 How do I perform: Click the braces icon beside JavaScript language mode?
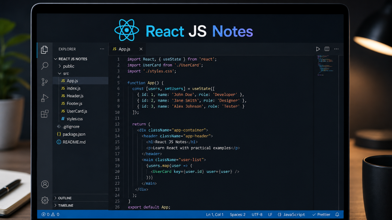tap(280, 215)
